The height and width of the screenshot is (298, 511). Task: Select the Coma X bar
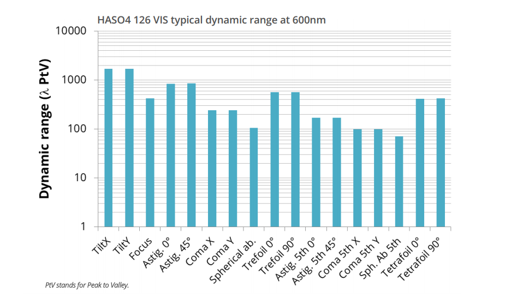pyautogui.click(x=212, y=169)
